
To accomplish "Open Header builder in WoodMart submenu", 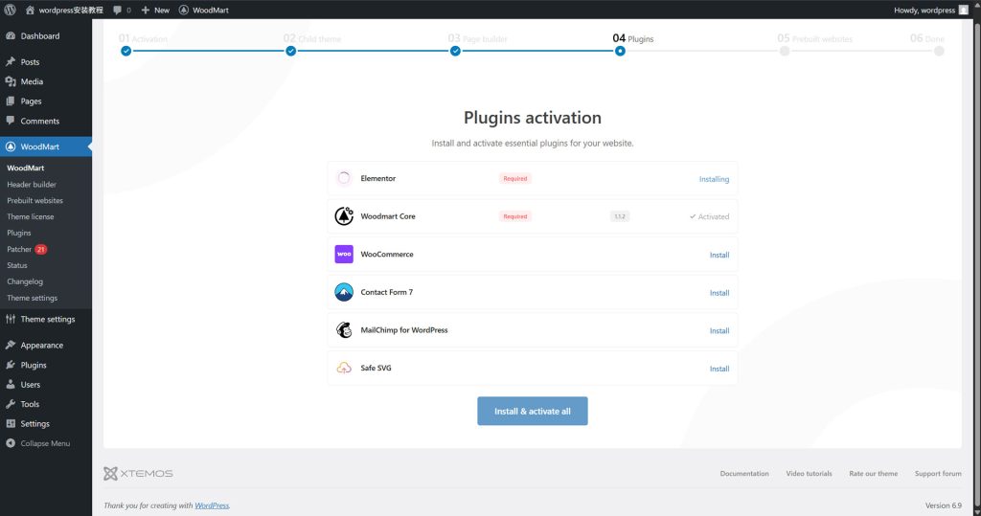I will [32, 185].
